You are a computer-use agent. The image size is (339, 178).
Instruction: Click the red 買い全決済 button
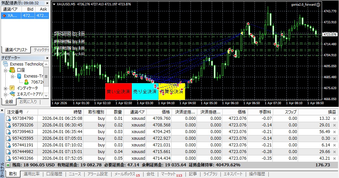(119, 91)
